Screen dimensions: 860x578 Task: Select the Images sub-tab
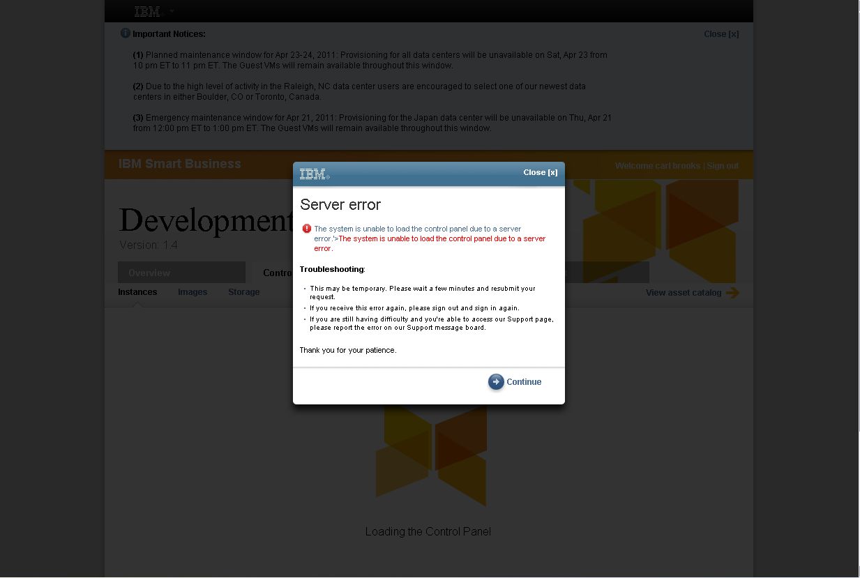click(x=193, y=292)
